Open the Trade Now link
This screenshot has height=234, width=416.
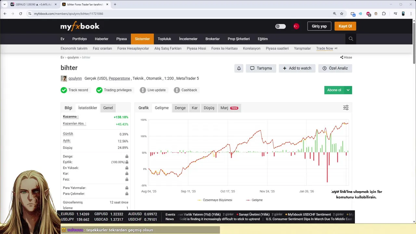(325, 48)
